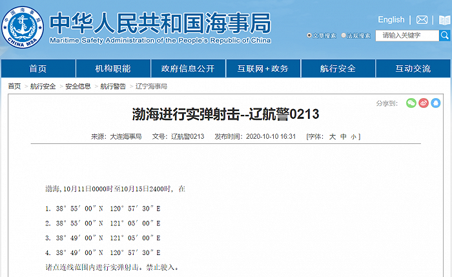Click coordinate line 1 with 120° 57′ 30″ E
This screenshot has height=277, width=452.
coord(103,209)
